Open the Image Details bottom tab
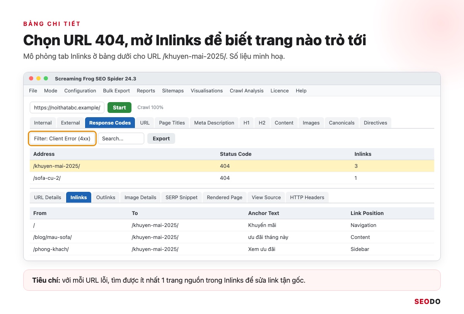Viewport: 464px width, 314px height. coord(140,197)
